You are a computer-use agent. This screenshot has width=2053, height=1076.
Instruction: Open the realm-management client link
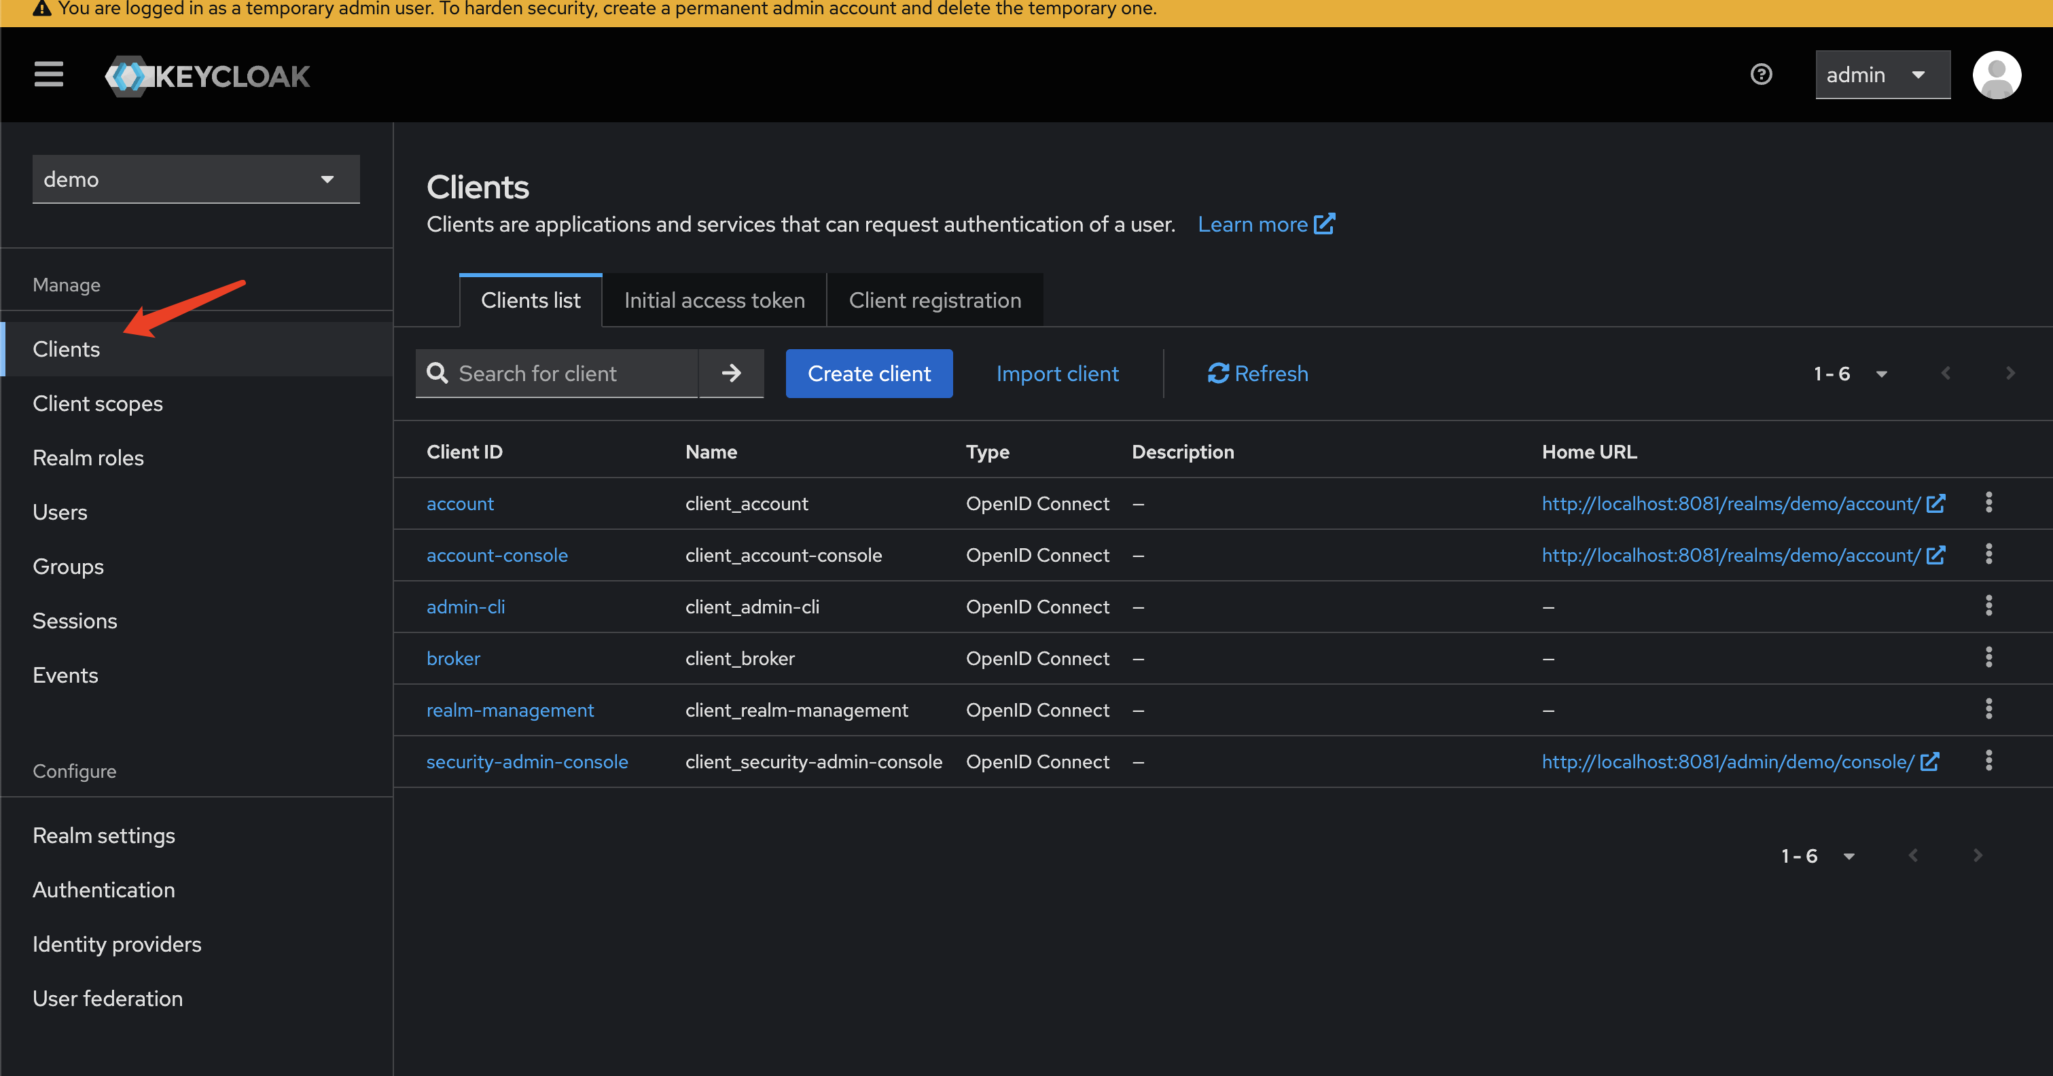click(510, 710)
